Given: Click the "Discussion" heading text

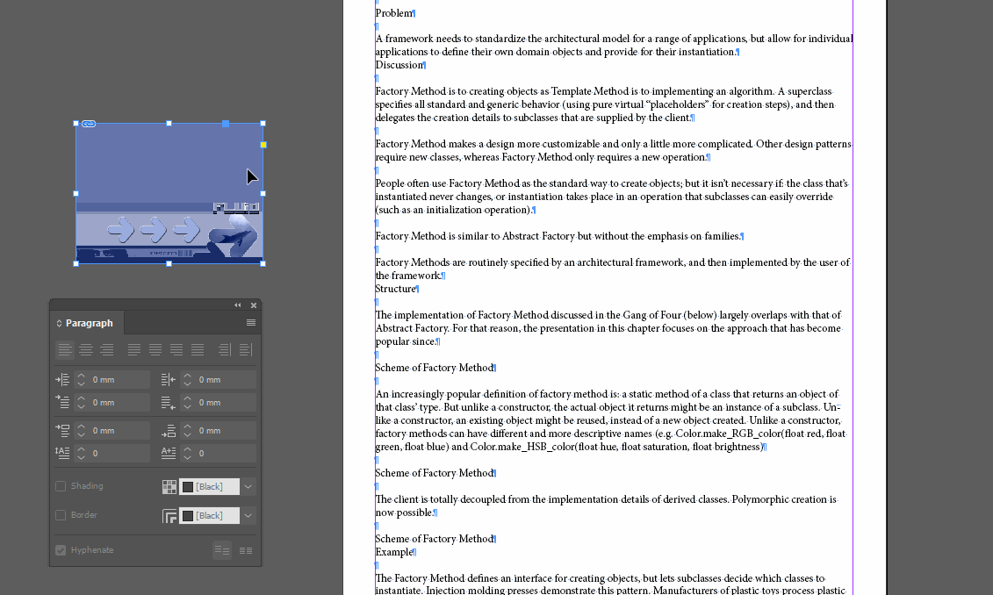Looking at the screenshot, I should click(399, 65).
